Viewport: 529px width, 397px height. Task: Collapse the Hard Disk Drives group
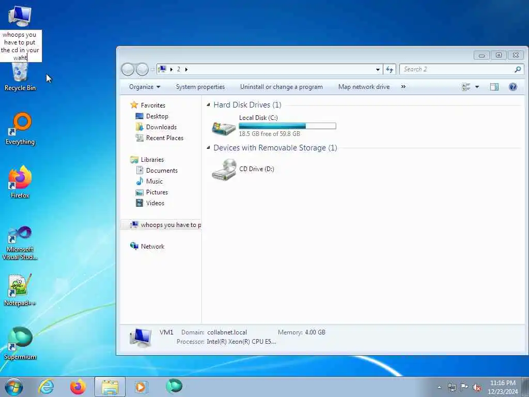(x=208, y=104)
